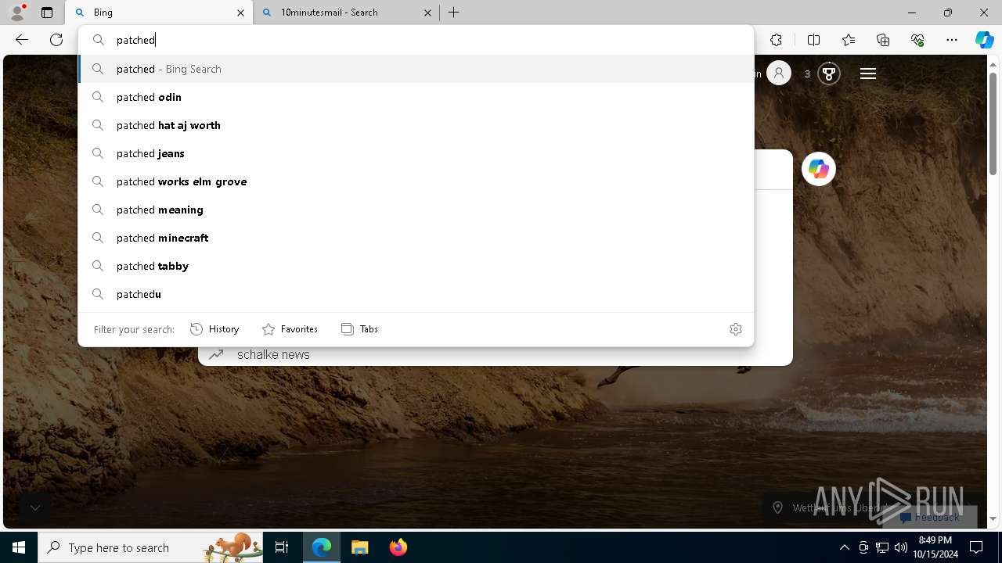
Task: Open the Favorites star icon in toolbar
Action: 849,40
